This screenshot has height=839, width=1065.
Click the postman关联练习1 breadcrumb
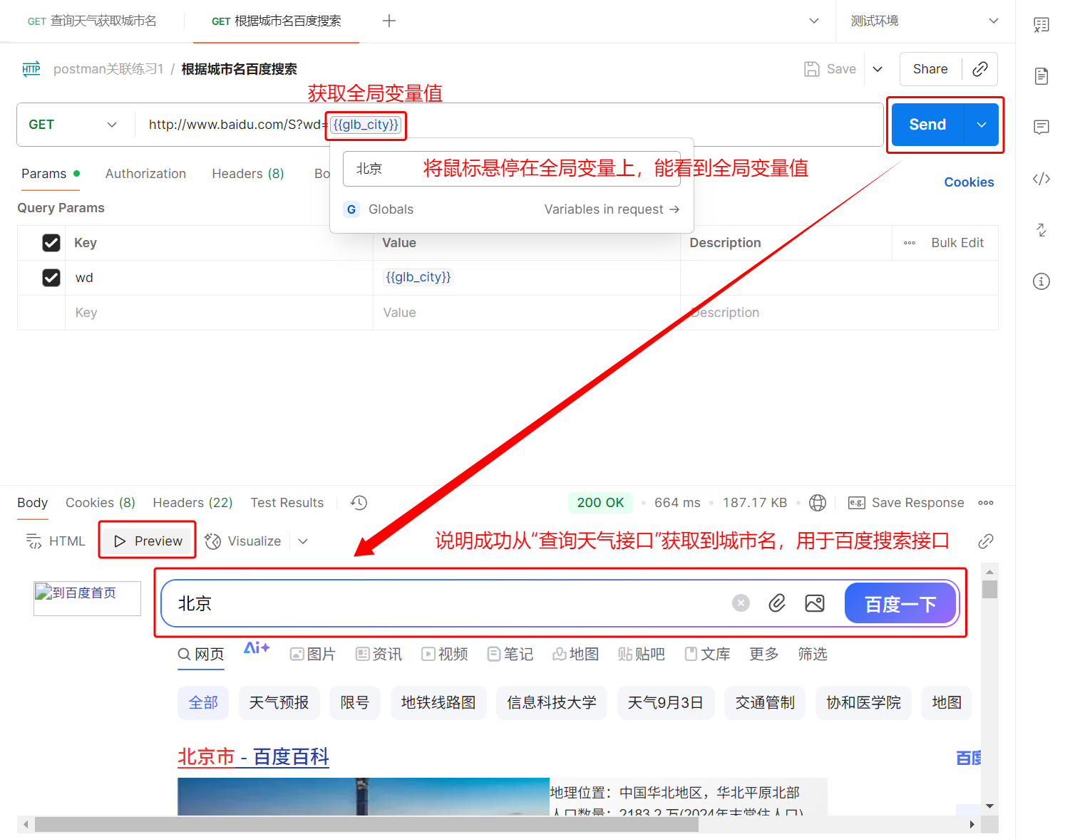(108, 69)
